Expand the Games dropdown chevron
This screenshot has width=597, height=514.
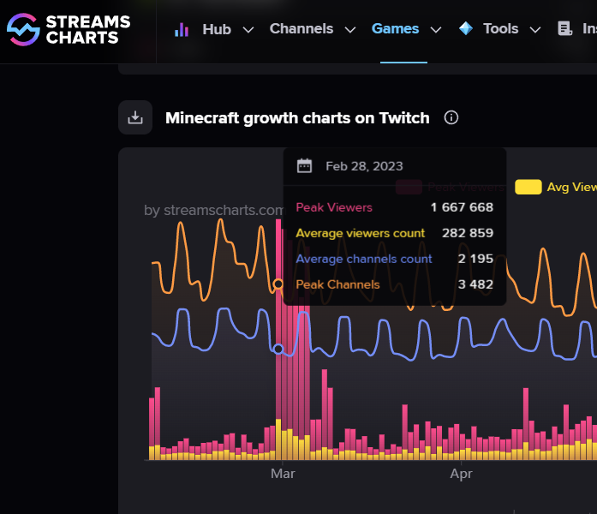pos(436,30)
